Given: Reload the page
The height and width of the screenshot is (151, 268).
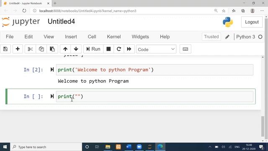Looking at the screenshot, I should [24, 11].
